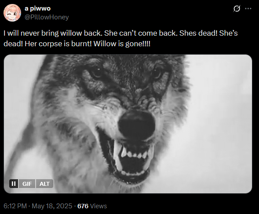The image size is (259, 214).
Task: Click the May 18, 2025 date
Action: 52,206
